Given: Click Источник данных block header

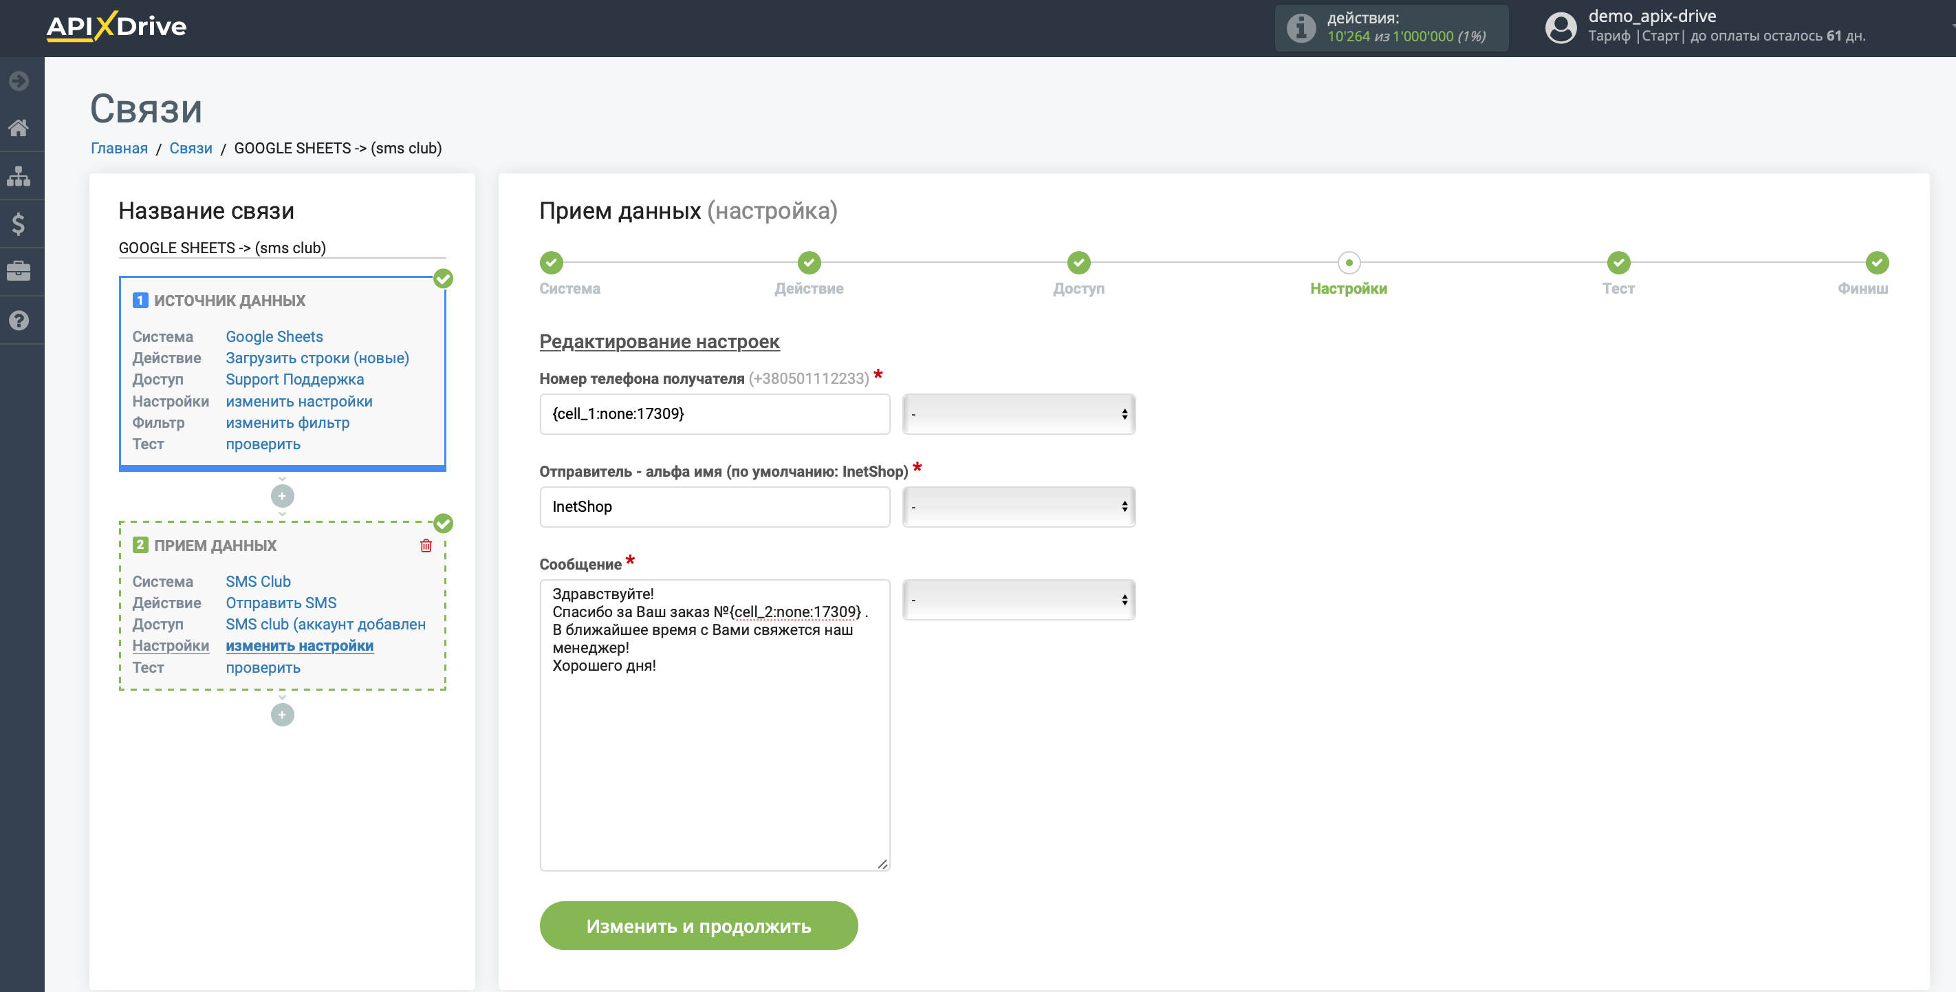Looking at the screenshot, I should pyautogui.click(x=229, y=301).
